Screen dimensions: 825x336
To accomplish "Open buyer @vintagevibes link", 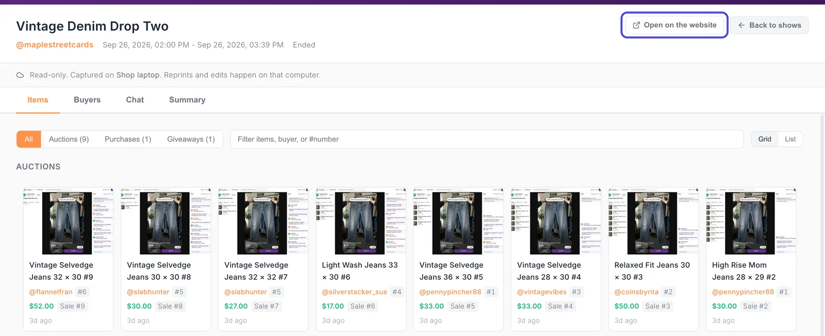I will point(542,292).
